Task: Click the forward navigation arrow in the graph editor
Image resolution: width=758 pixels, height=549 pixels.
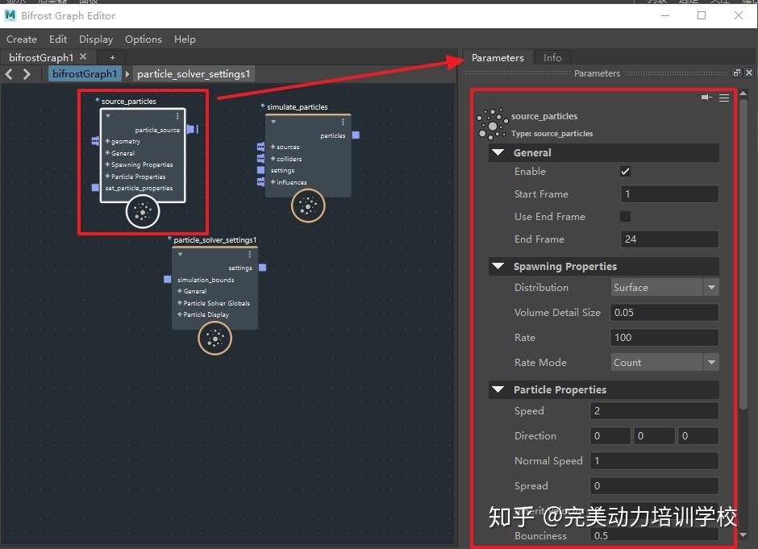Action: tap(26, 73)
